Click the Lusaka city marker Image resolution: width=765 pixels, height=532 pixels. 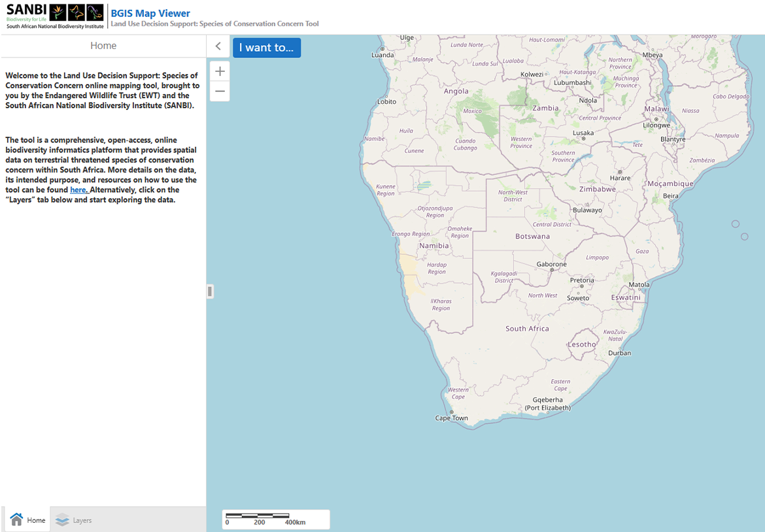coord(583,139)
